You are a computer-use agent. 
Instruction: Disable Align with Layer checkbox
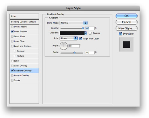(81, 38)
